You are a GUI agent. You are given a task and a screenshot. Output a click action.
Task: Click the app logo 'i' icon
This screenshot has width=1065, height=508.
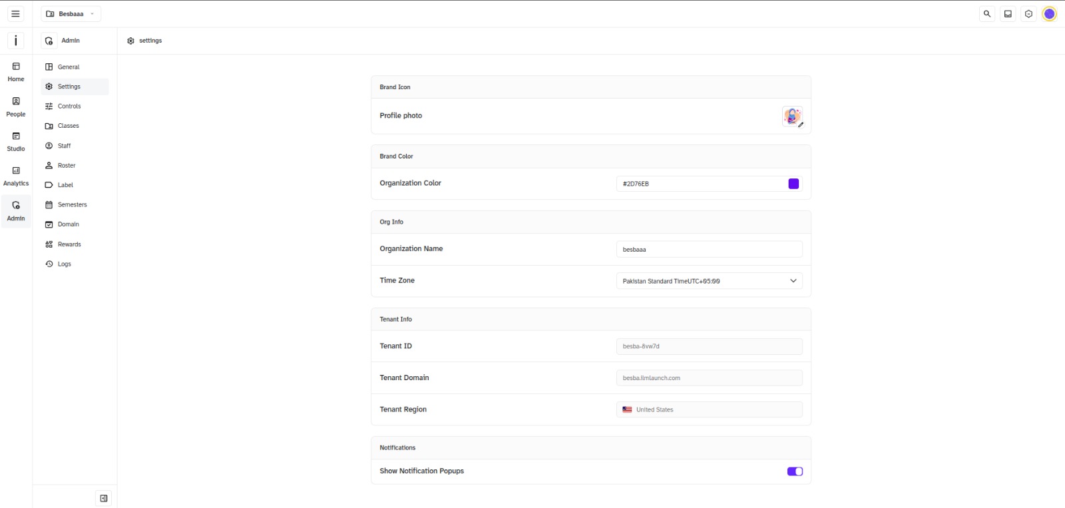pos(16,41)
